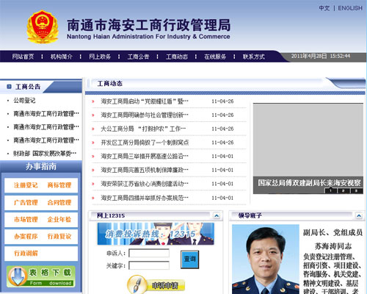Click the 关键字 input field
This screenshot has height=294, width=367.
point(149,265)
